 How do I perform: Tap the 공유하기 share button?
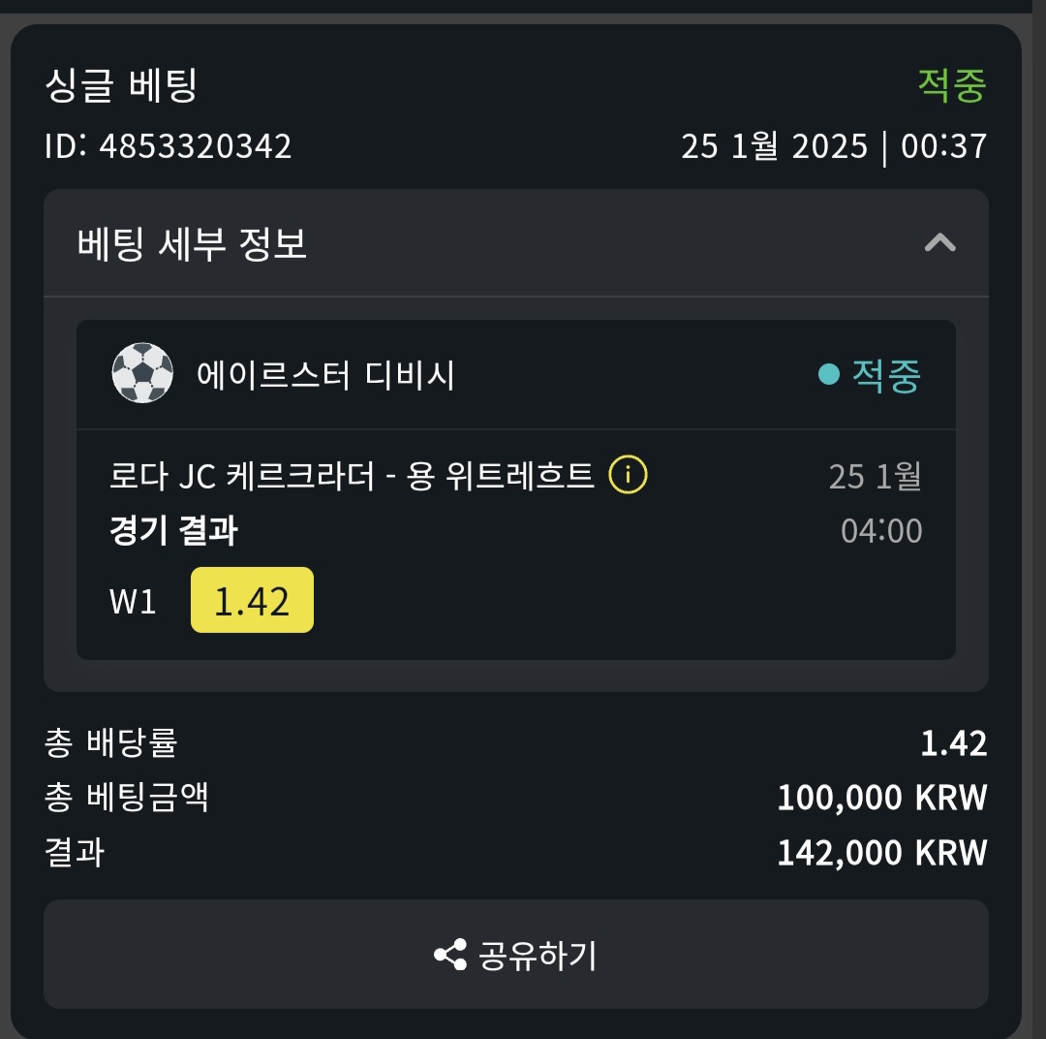tap(515, 955)
